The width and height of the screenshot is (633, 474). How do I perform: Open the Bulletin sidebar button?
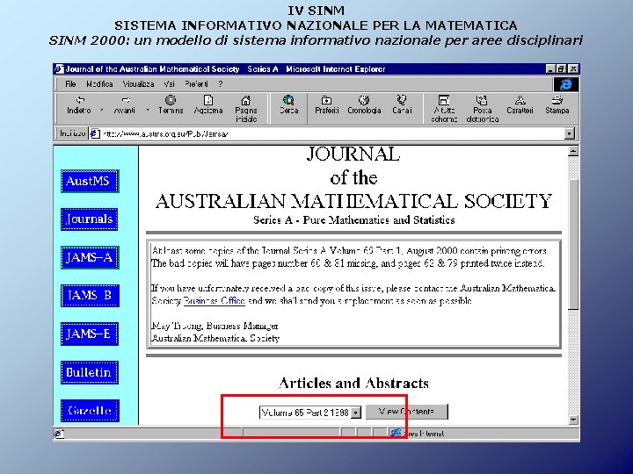tap(90, 372)
